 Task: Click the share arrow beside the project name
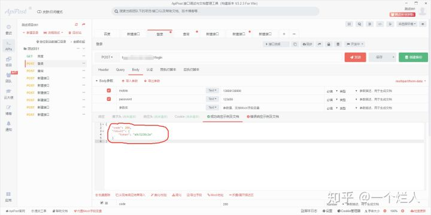pos(84,24)
